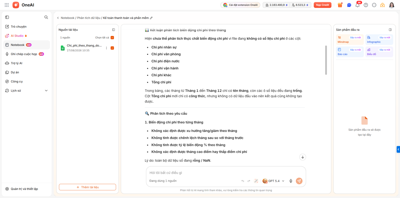400x198 pixels.
Task: Open the GPT 5.4 model dropdown
Action: (274, 181)
